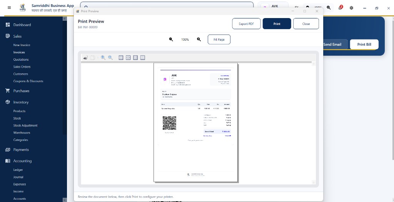Choose the page width view icon
Image resolution: width=394 pixels, height=202 pixels.
[128, 58]
